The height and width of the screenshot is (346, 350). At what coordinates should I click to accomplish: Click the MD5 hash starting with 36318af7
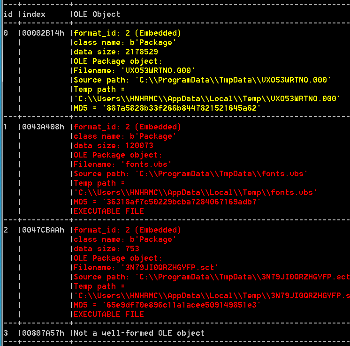(167, 202)
